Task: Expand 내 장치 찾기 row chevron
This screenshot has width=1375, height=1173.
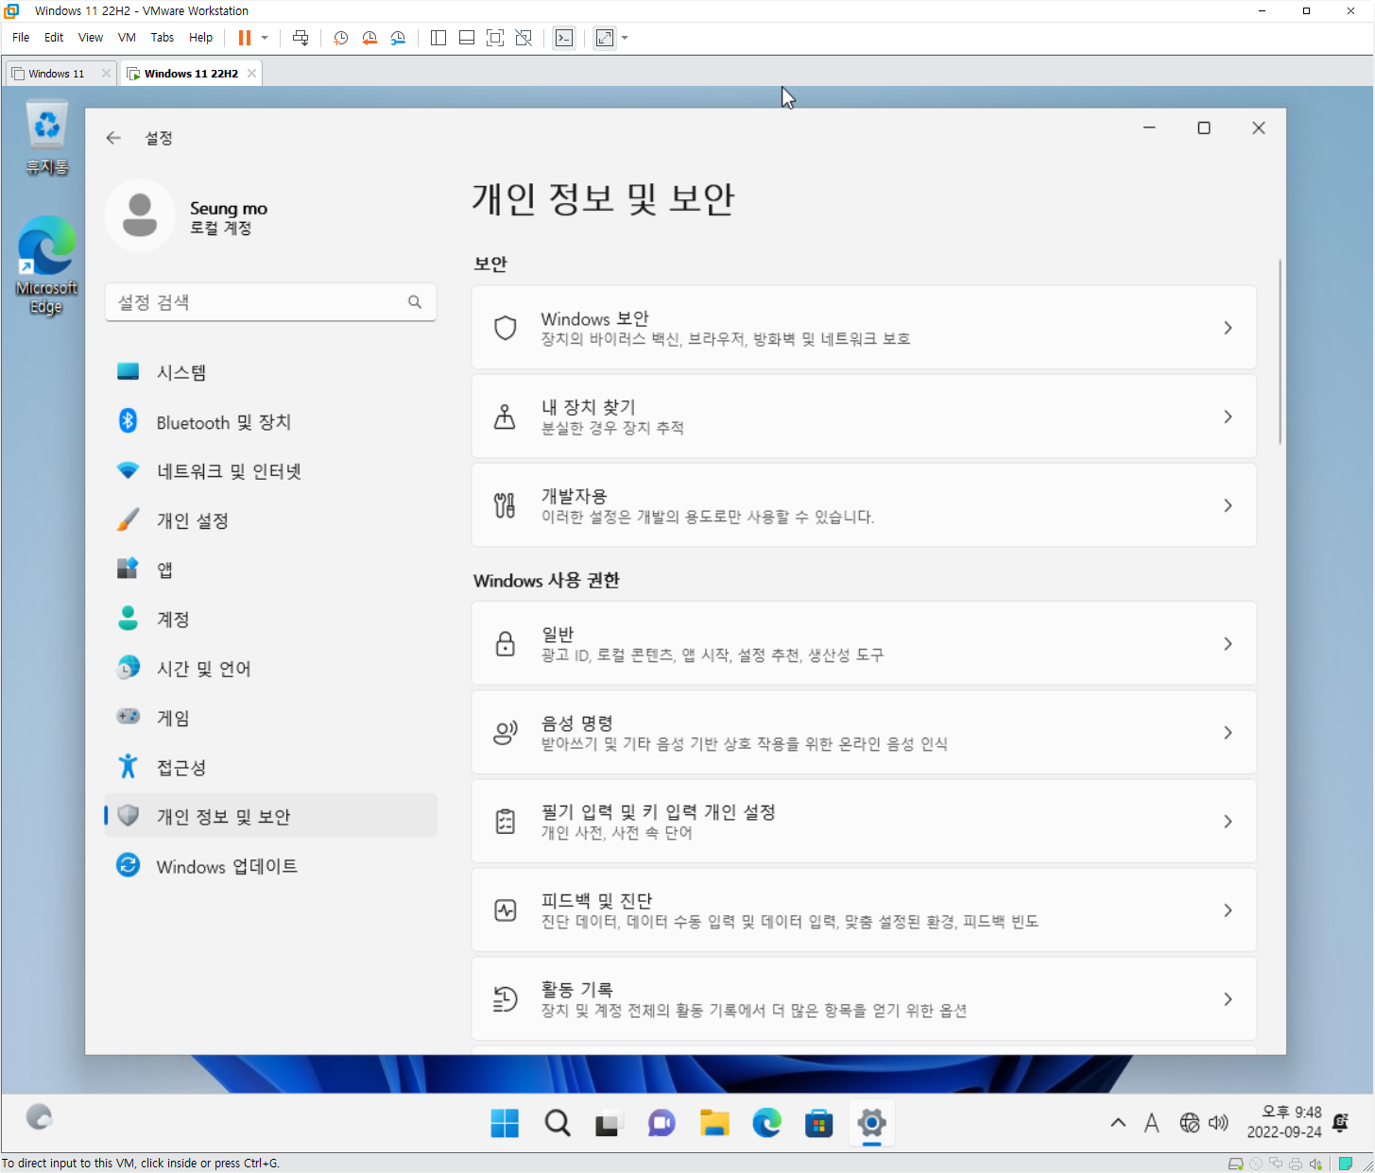Action: [1228, 416]
